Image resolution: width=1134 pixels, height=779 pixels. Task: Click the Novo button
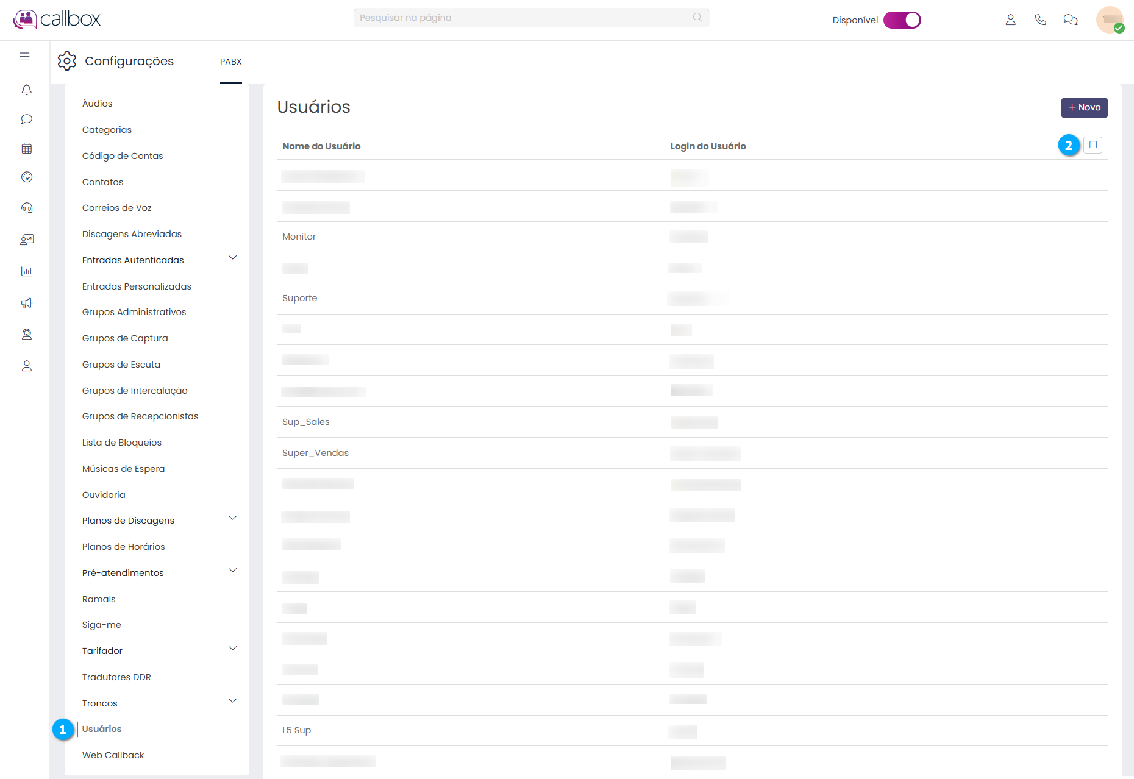pos(1084,107)
